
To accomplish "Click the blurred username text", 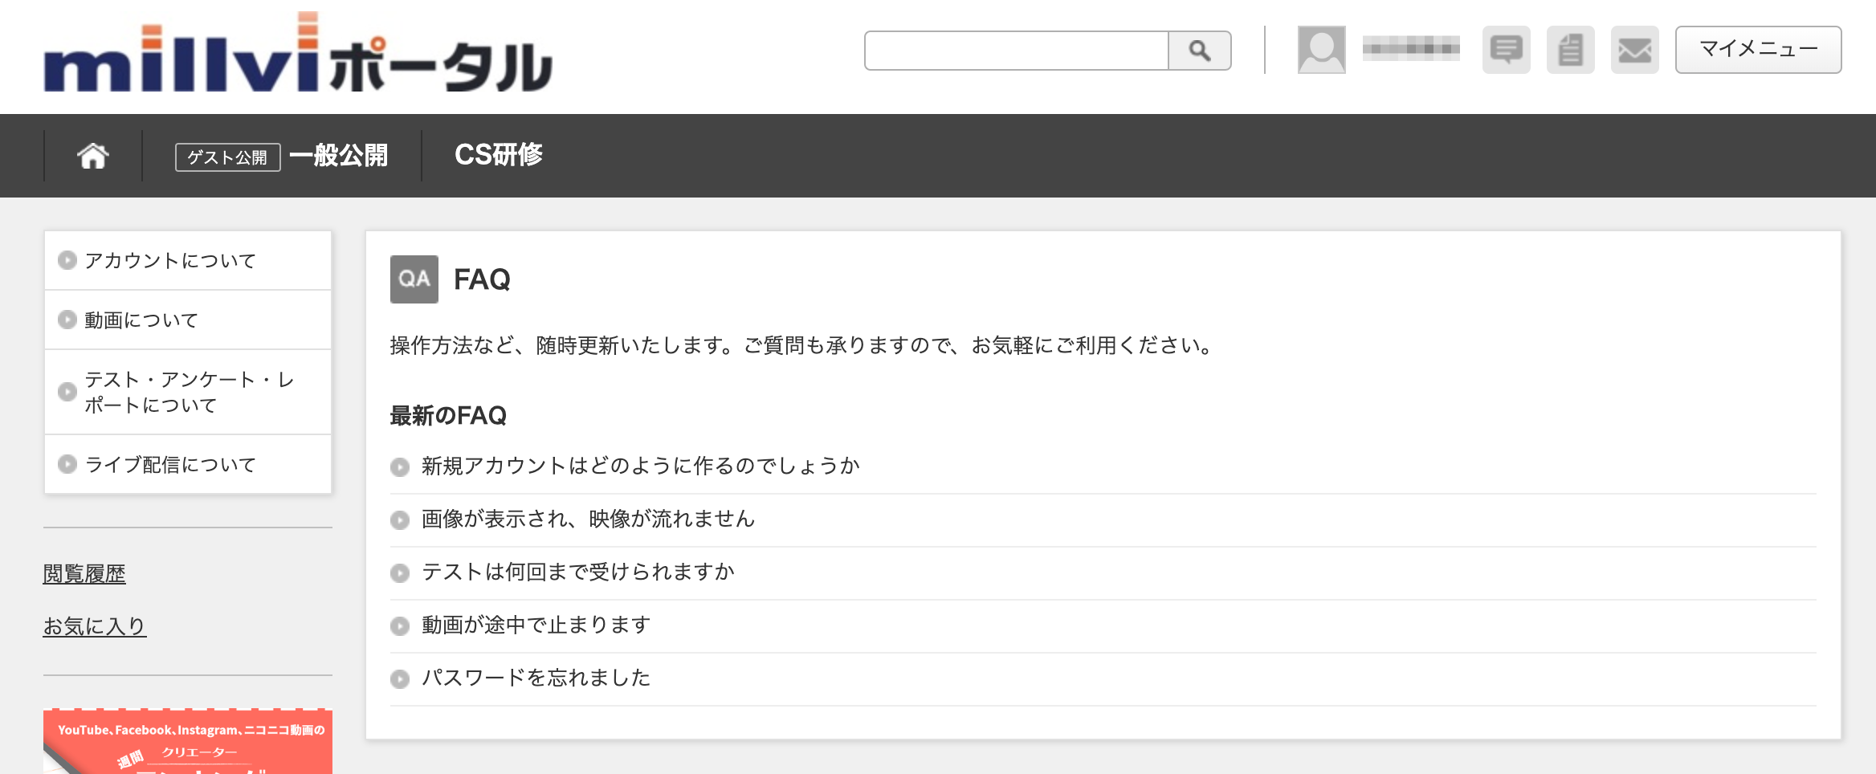I will [1411, 48].
